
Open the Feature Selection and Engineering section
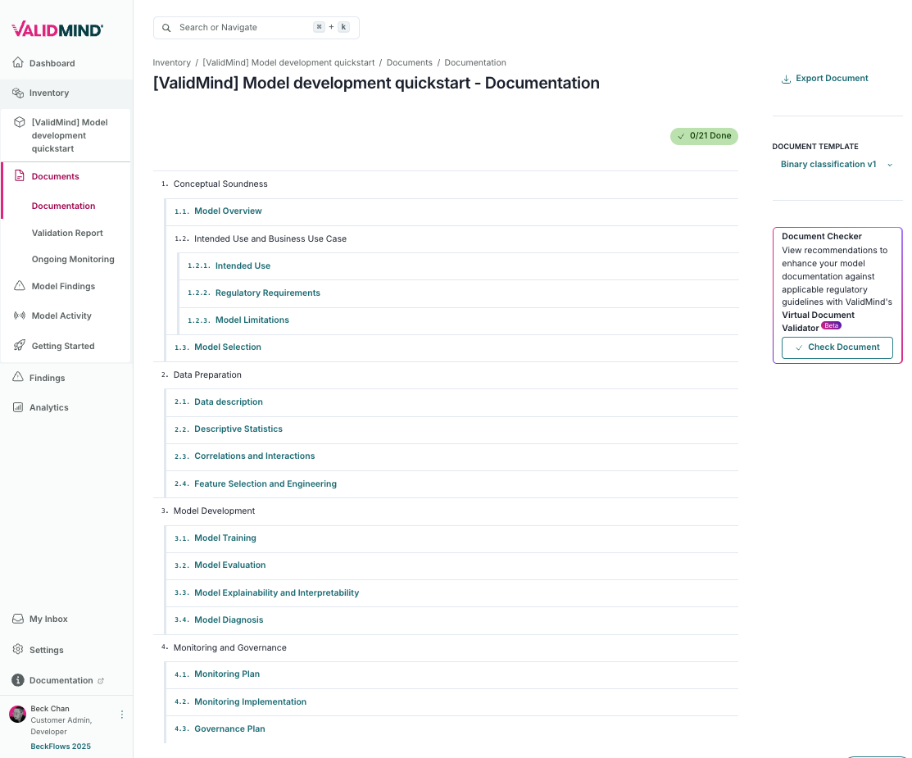pos(265,483)
